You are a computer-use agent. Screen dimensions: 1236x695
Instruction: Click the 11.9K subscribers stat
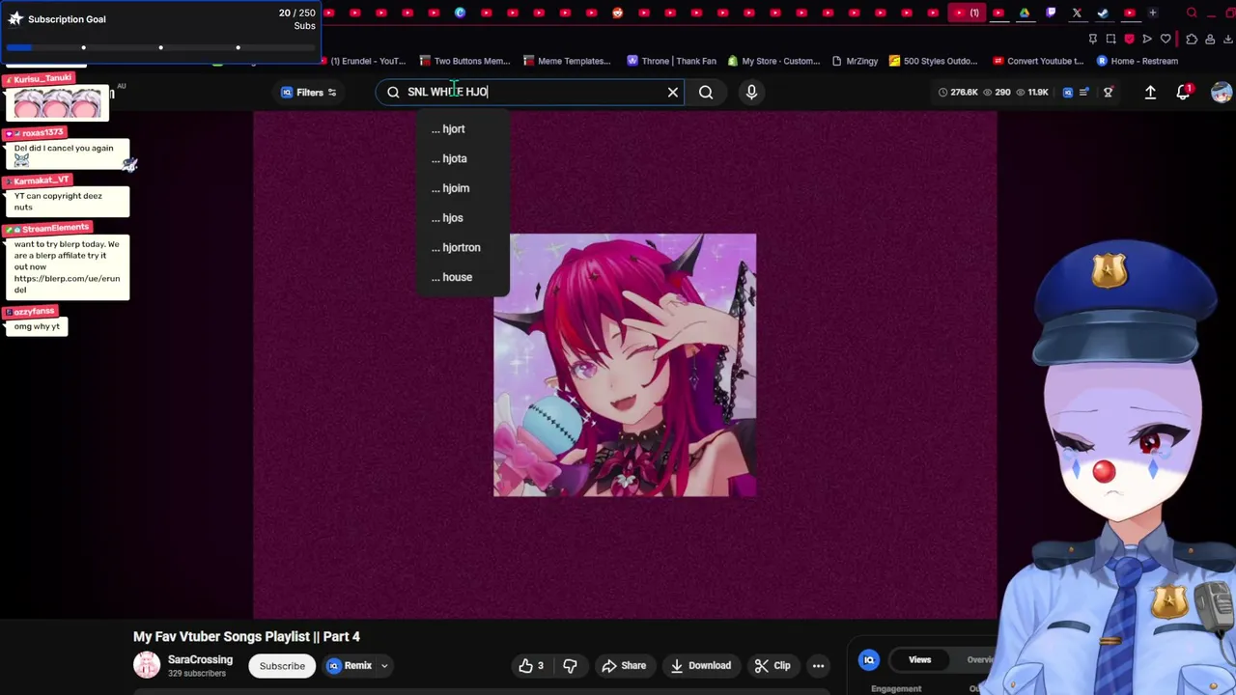(x=1032, y=92)
